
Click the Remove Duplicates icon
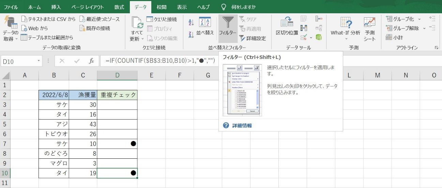pos(303,28)
